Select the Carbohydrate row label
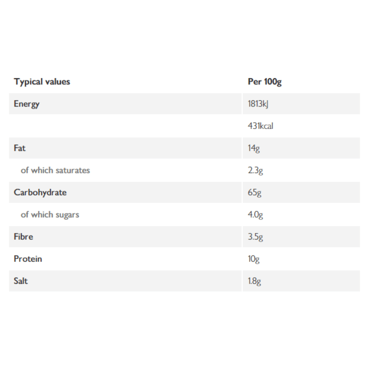The image size is (369, 369). [40, 192]
